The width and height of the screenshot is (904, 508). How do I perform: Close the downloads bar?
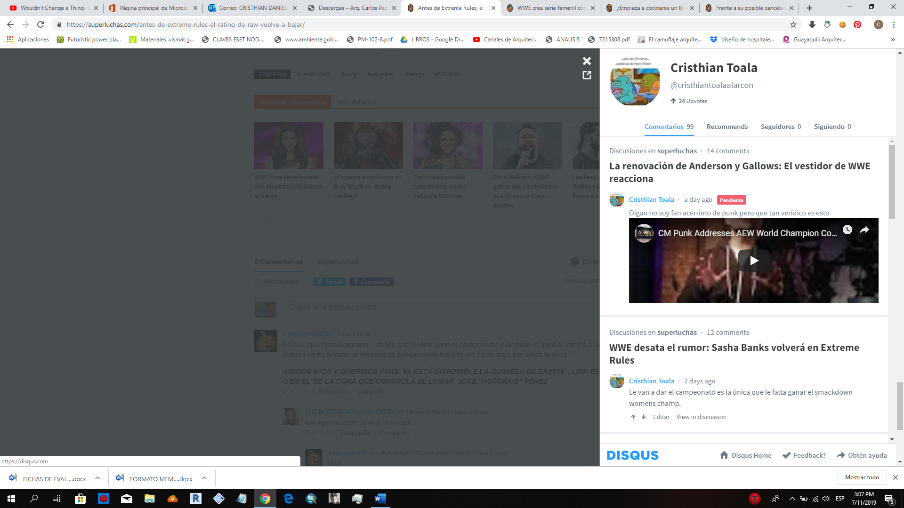tap(896, 477)
